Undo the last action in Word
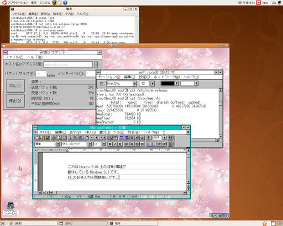 92,138
